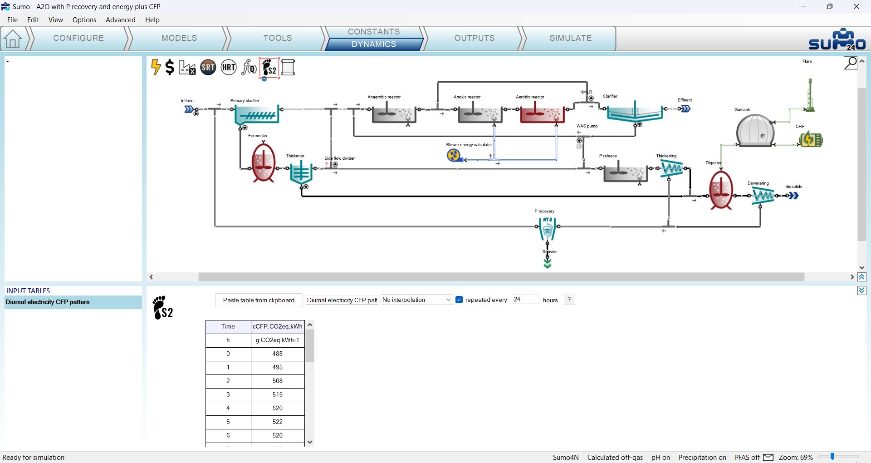Select Diurnal electricity CFP pattern table
The width and height of the screenshot is (871, 463).
(73, 302)
